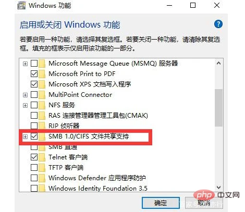The height and width of the screenshot is (212, 245).
Task: Click the folder icon beside MultiPoint Connector
Action: coord(42,95)
